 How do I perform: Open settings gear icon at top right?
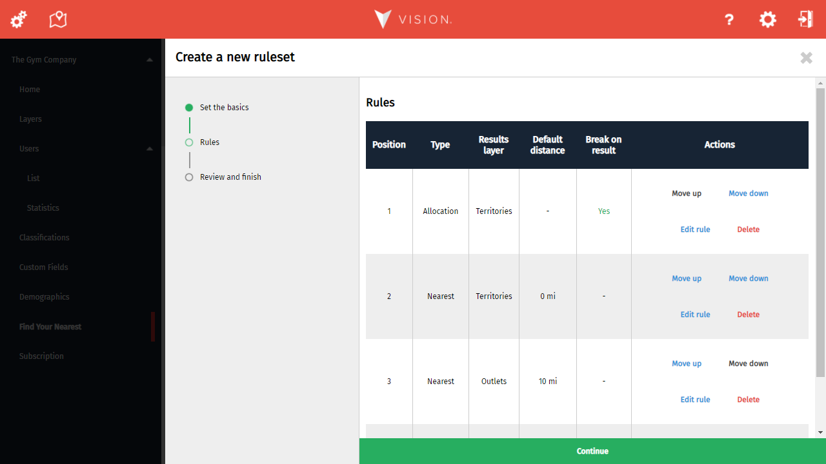pos(767,19)
